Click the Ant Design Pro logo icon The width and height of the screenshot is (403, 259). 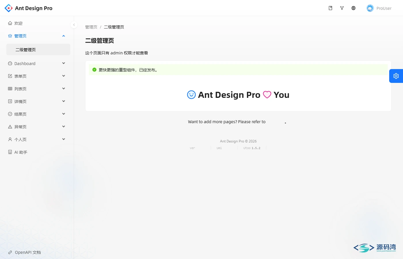(9, 8)
